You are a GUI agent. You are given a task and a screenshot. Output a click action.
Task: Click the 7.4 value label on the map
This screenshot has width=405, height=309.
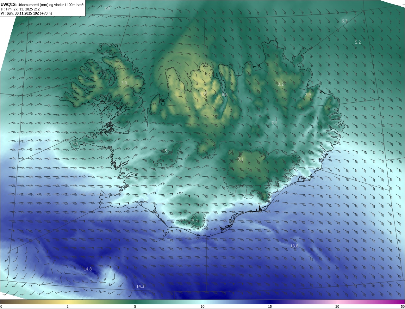(274, 123)
